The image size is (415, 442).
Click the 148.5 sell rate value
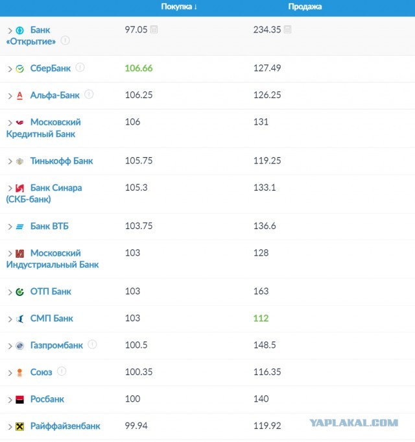point(265,345)
